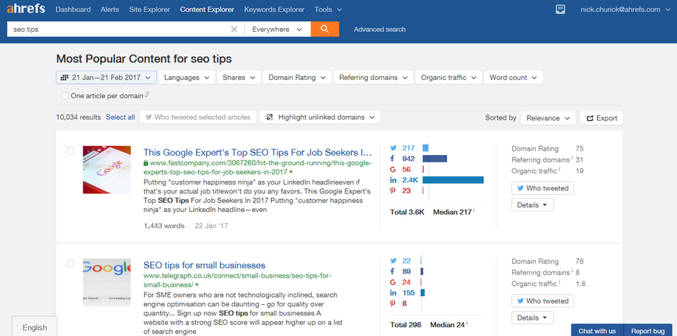
Task: Go to Dashboard in top navigation
Action: click(73, 10)
